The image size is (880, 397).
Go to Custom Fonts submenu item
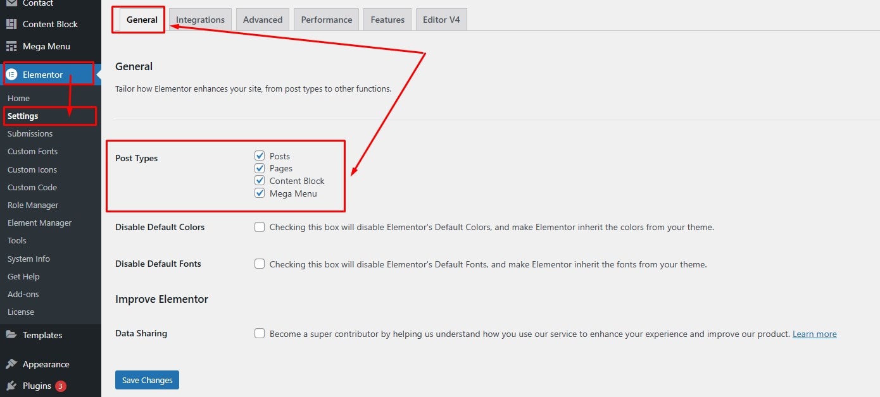[32, 151]
